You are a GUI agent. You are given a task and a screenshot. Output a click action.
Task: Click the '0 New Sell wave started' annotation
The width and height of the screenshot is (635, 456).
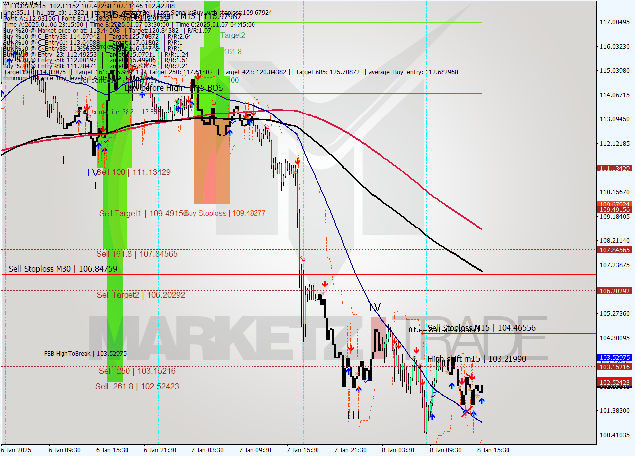coord(444,330)
